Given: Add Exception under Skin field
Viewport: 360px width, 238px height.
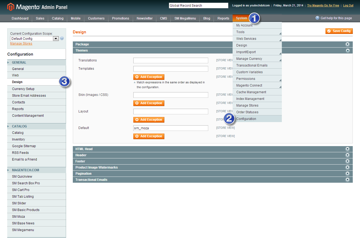Looking at the screenshot, I should [149, 103].
